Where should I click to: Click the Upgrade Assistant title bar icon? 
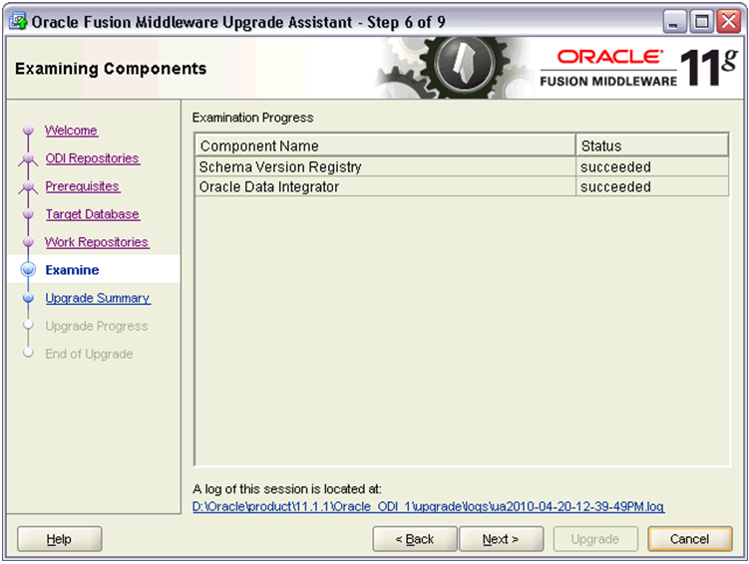(x=18, y=22)
